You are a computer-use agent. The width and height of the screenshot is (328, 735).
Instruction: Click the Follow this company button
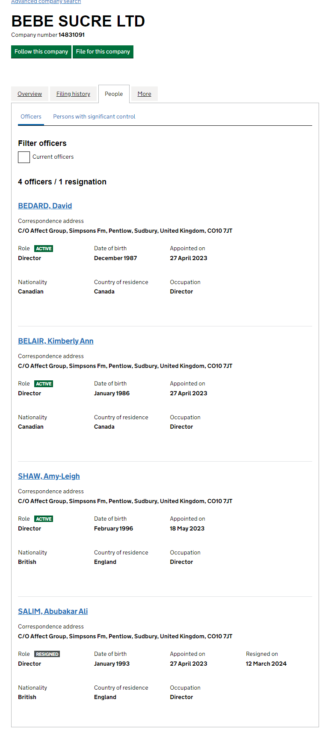point(41,52)
